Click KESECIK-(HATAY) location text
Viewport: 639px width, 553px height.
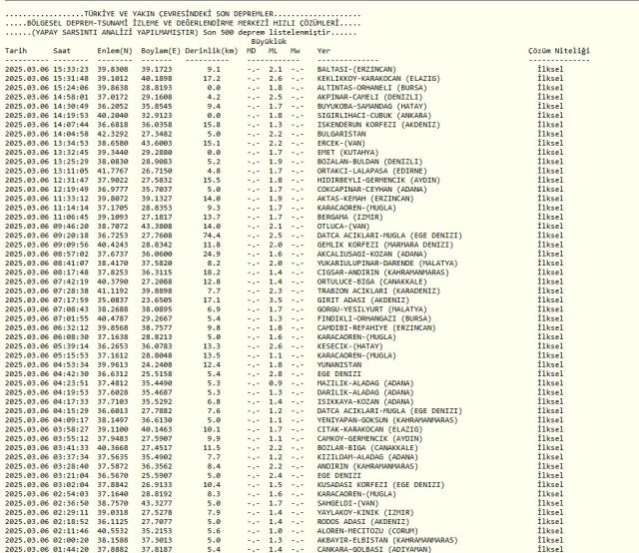(349, 346)
